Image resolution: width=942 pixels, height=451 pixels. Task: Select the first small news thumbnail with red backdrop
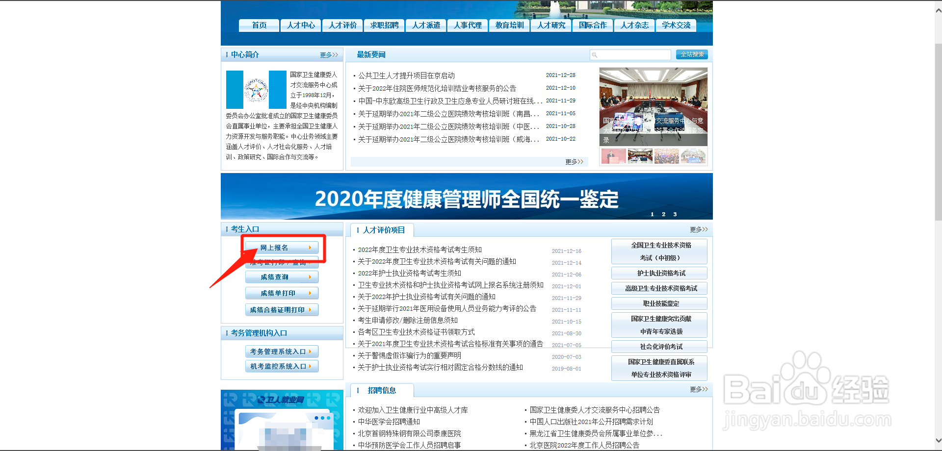coord(614,156)
